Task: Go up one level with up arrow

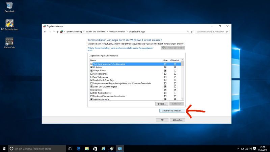Action: click(57, 32)
